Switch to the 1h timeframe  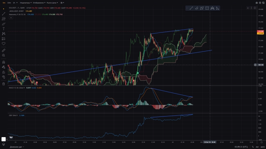[x=14, y=2]
